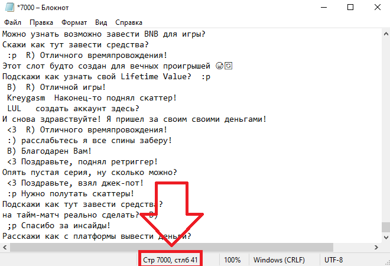Click line 'Поздравьте, взял джек-пот!'

coord(76,183)
